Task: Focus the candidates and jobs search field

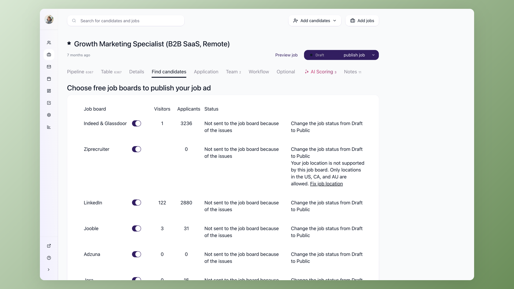Action: 126,21
